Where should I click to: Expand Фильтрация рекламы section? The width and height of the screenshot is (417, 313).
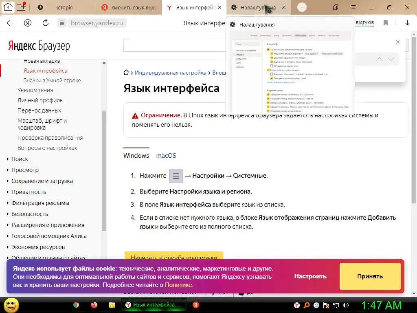pyautogui.click(x=40, y=203)
